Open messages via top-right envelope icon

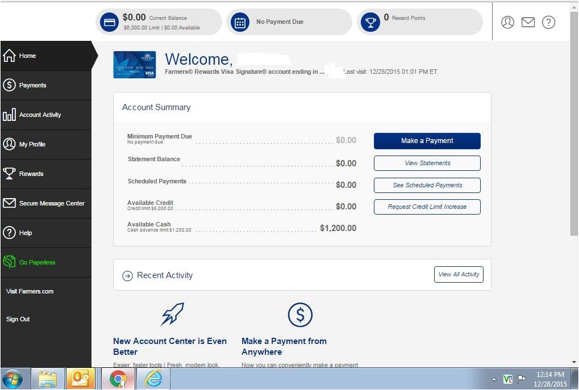pos(528,22)
